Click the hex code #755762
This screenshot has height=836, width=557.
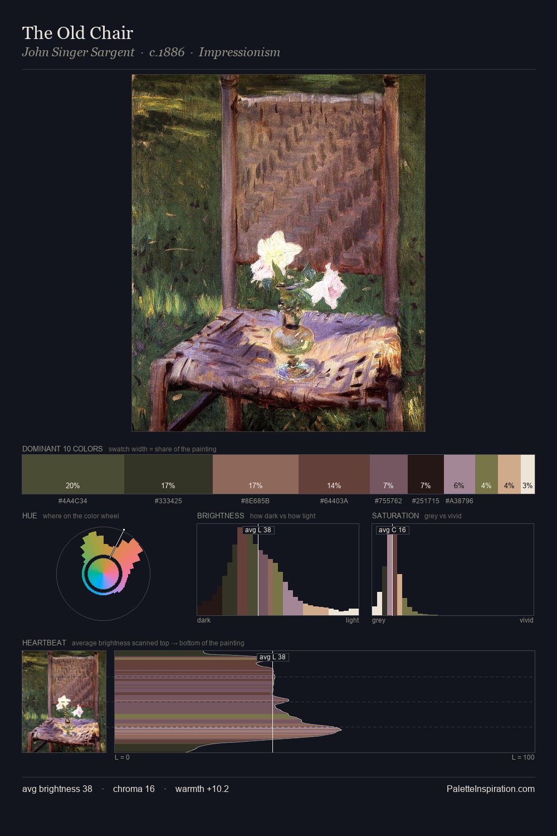(388, 501)
